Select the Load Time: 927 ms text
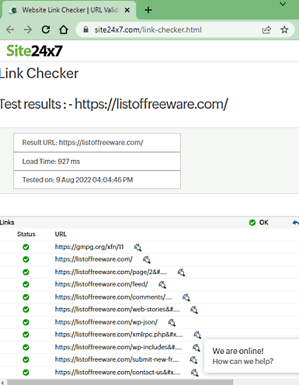The width and height of the screenshot is (299, 385). [x=51, y=161]
